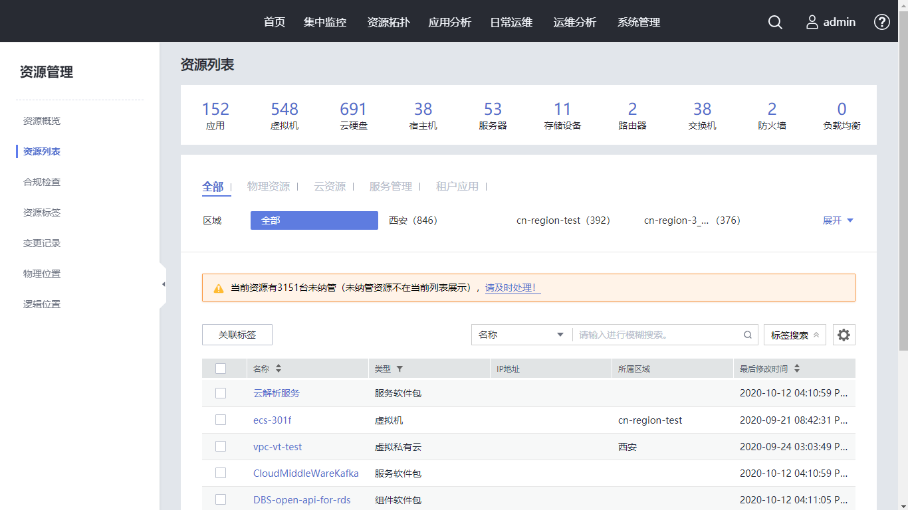Expand the 标签搜索 panel
908x510 pixels.
794,335
